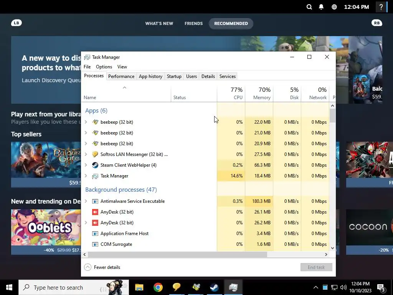The image size is (393, 295).
Task: Expand the first beebeep (32 bit) process
Action: tap(86, 122)
